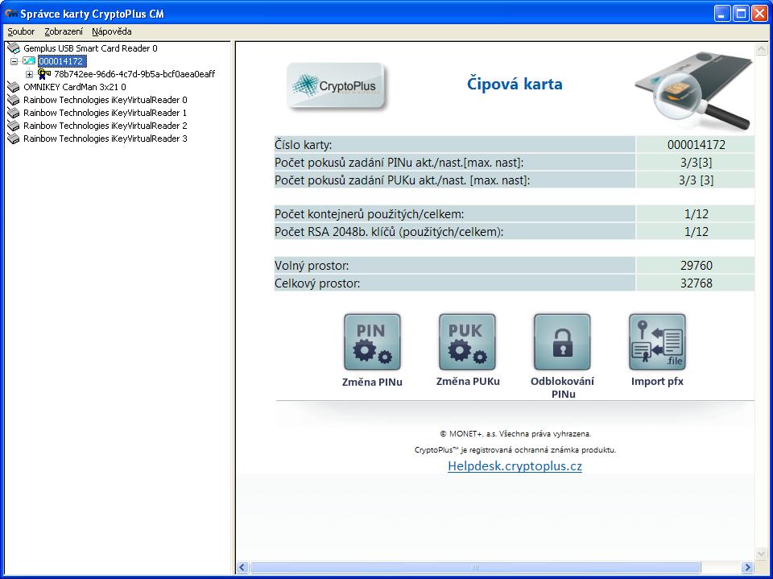Viewport: 773px width, 579px height.
Task: Click the Číslo karty label
Action: (304, 145)
